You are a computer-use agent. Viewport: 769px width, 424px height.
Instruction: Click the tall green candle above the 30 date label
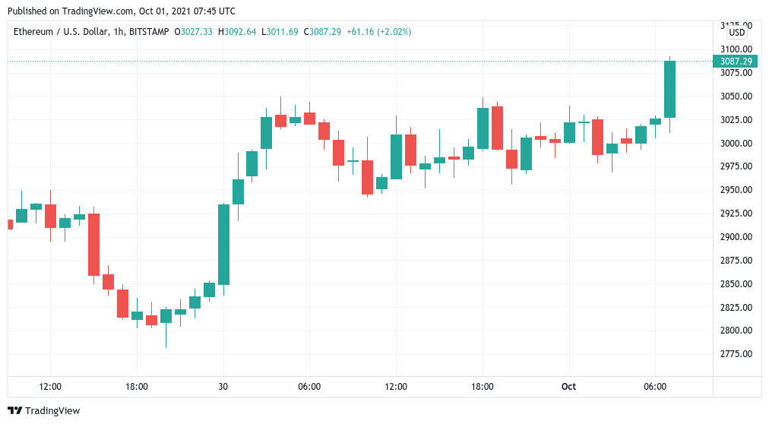pos(223,244)
